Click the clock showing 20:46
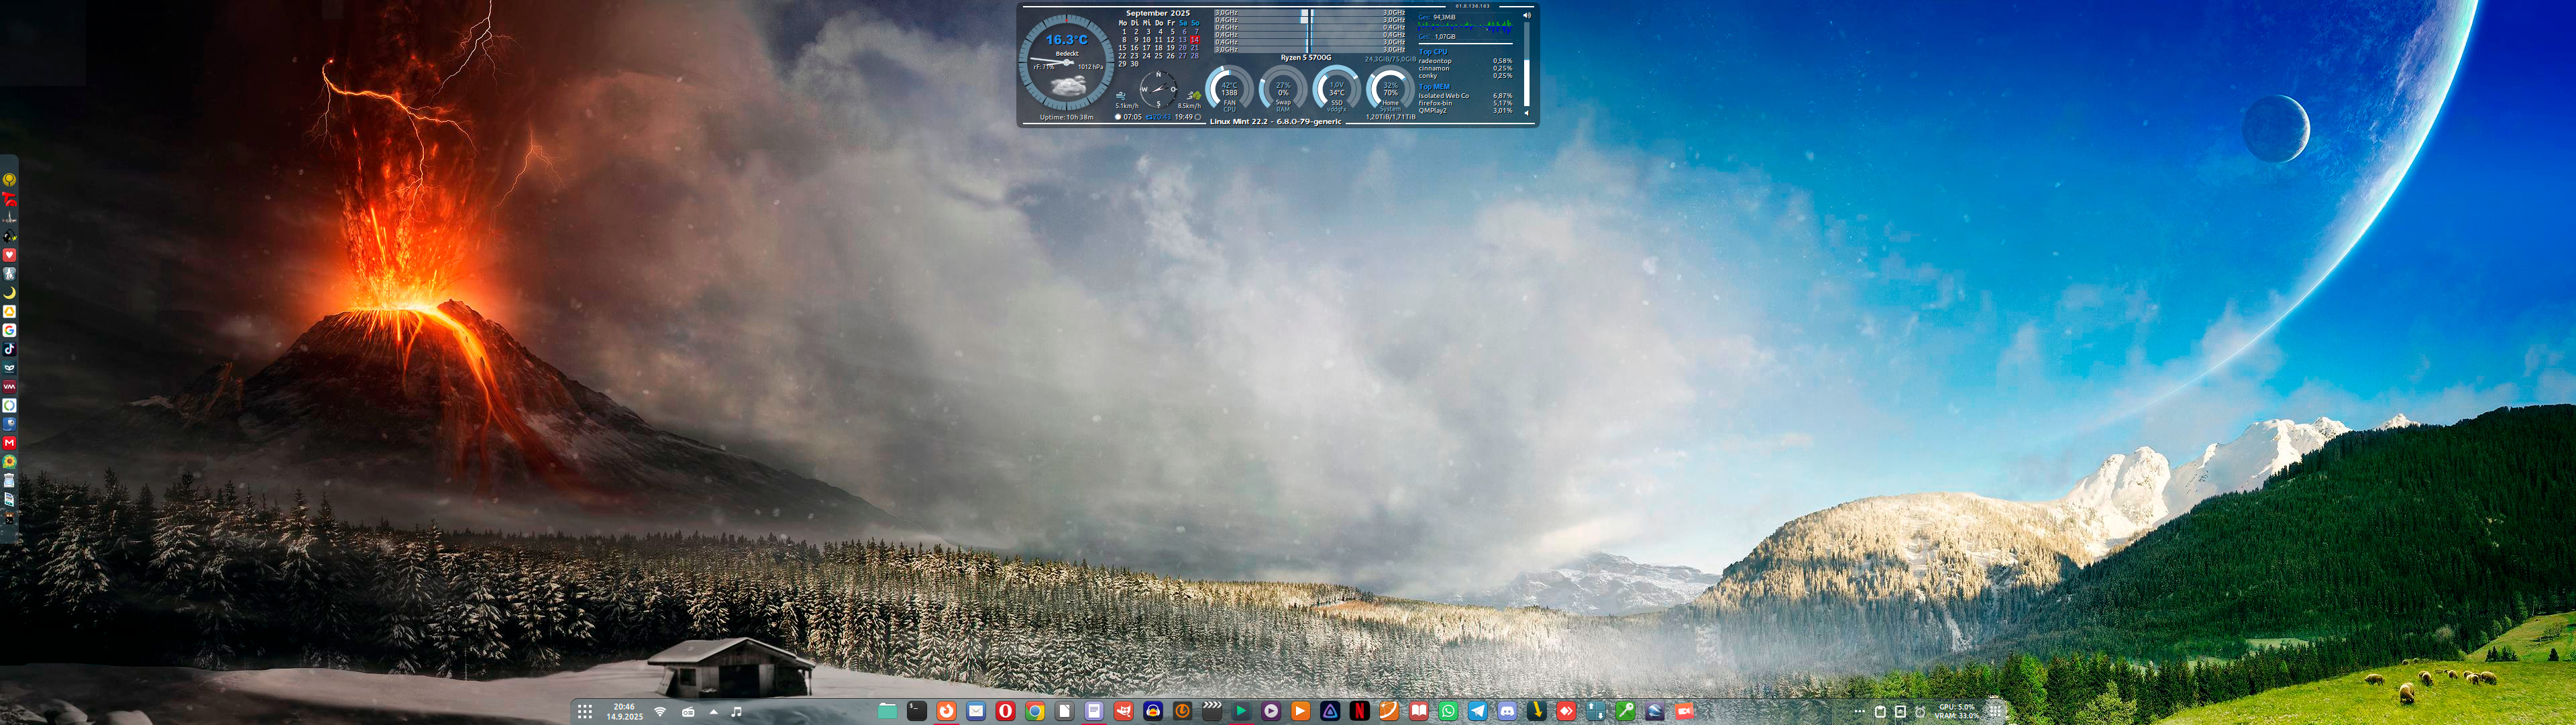 click(x=624, y=711)
